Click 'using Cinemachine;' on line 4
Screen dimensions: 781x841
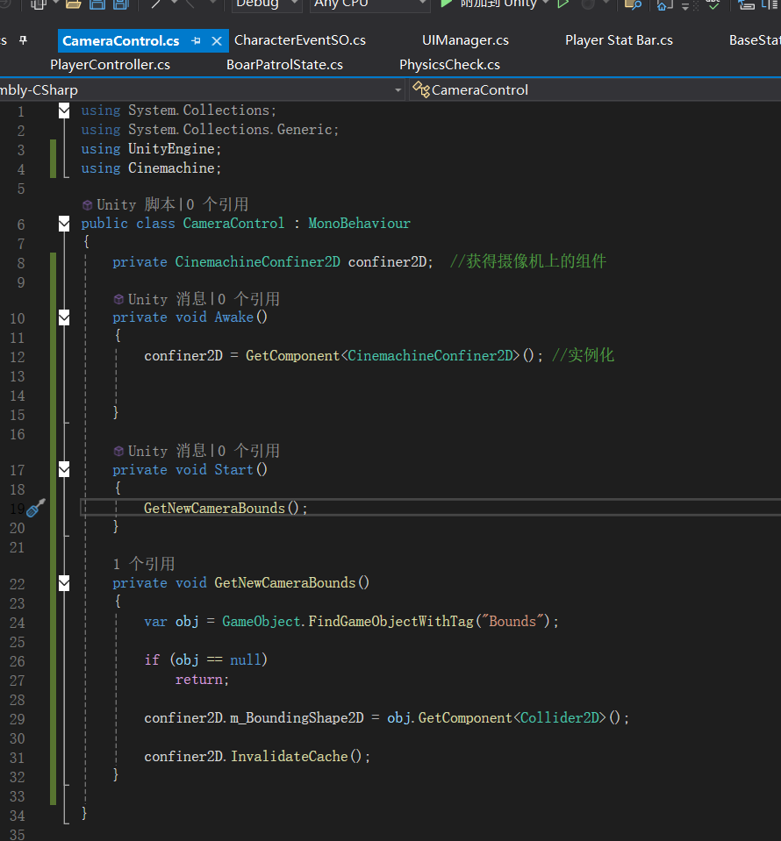pyautogui.click(x=151, y=167)
